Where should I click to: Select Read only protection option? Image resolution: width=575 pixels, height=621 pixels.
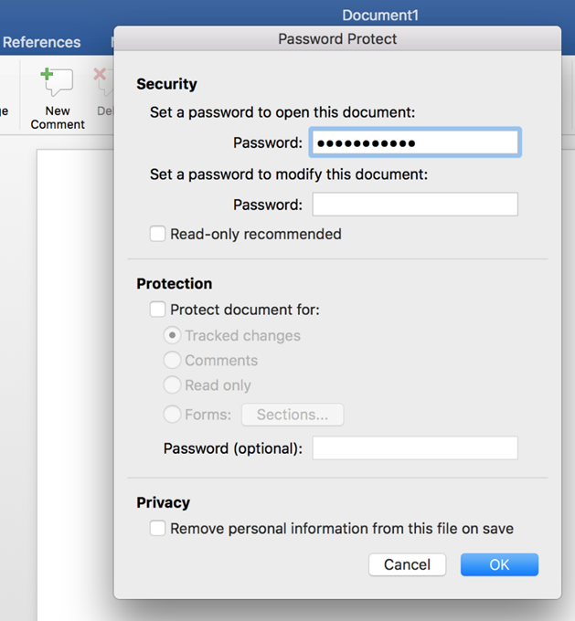(x=172, y=385)
